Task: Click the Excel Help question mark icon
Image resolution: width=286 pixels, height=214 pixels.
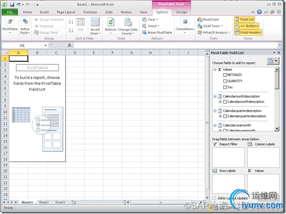Action: tap(259, 12)
